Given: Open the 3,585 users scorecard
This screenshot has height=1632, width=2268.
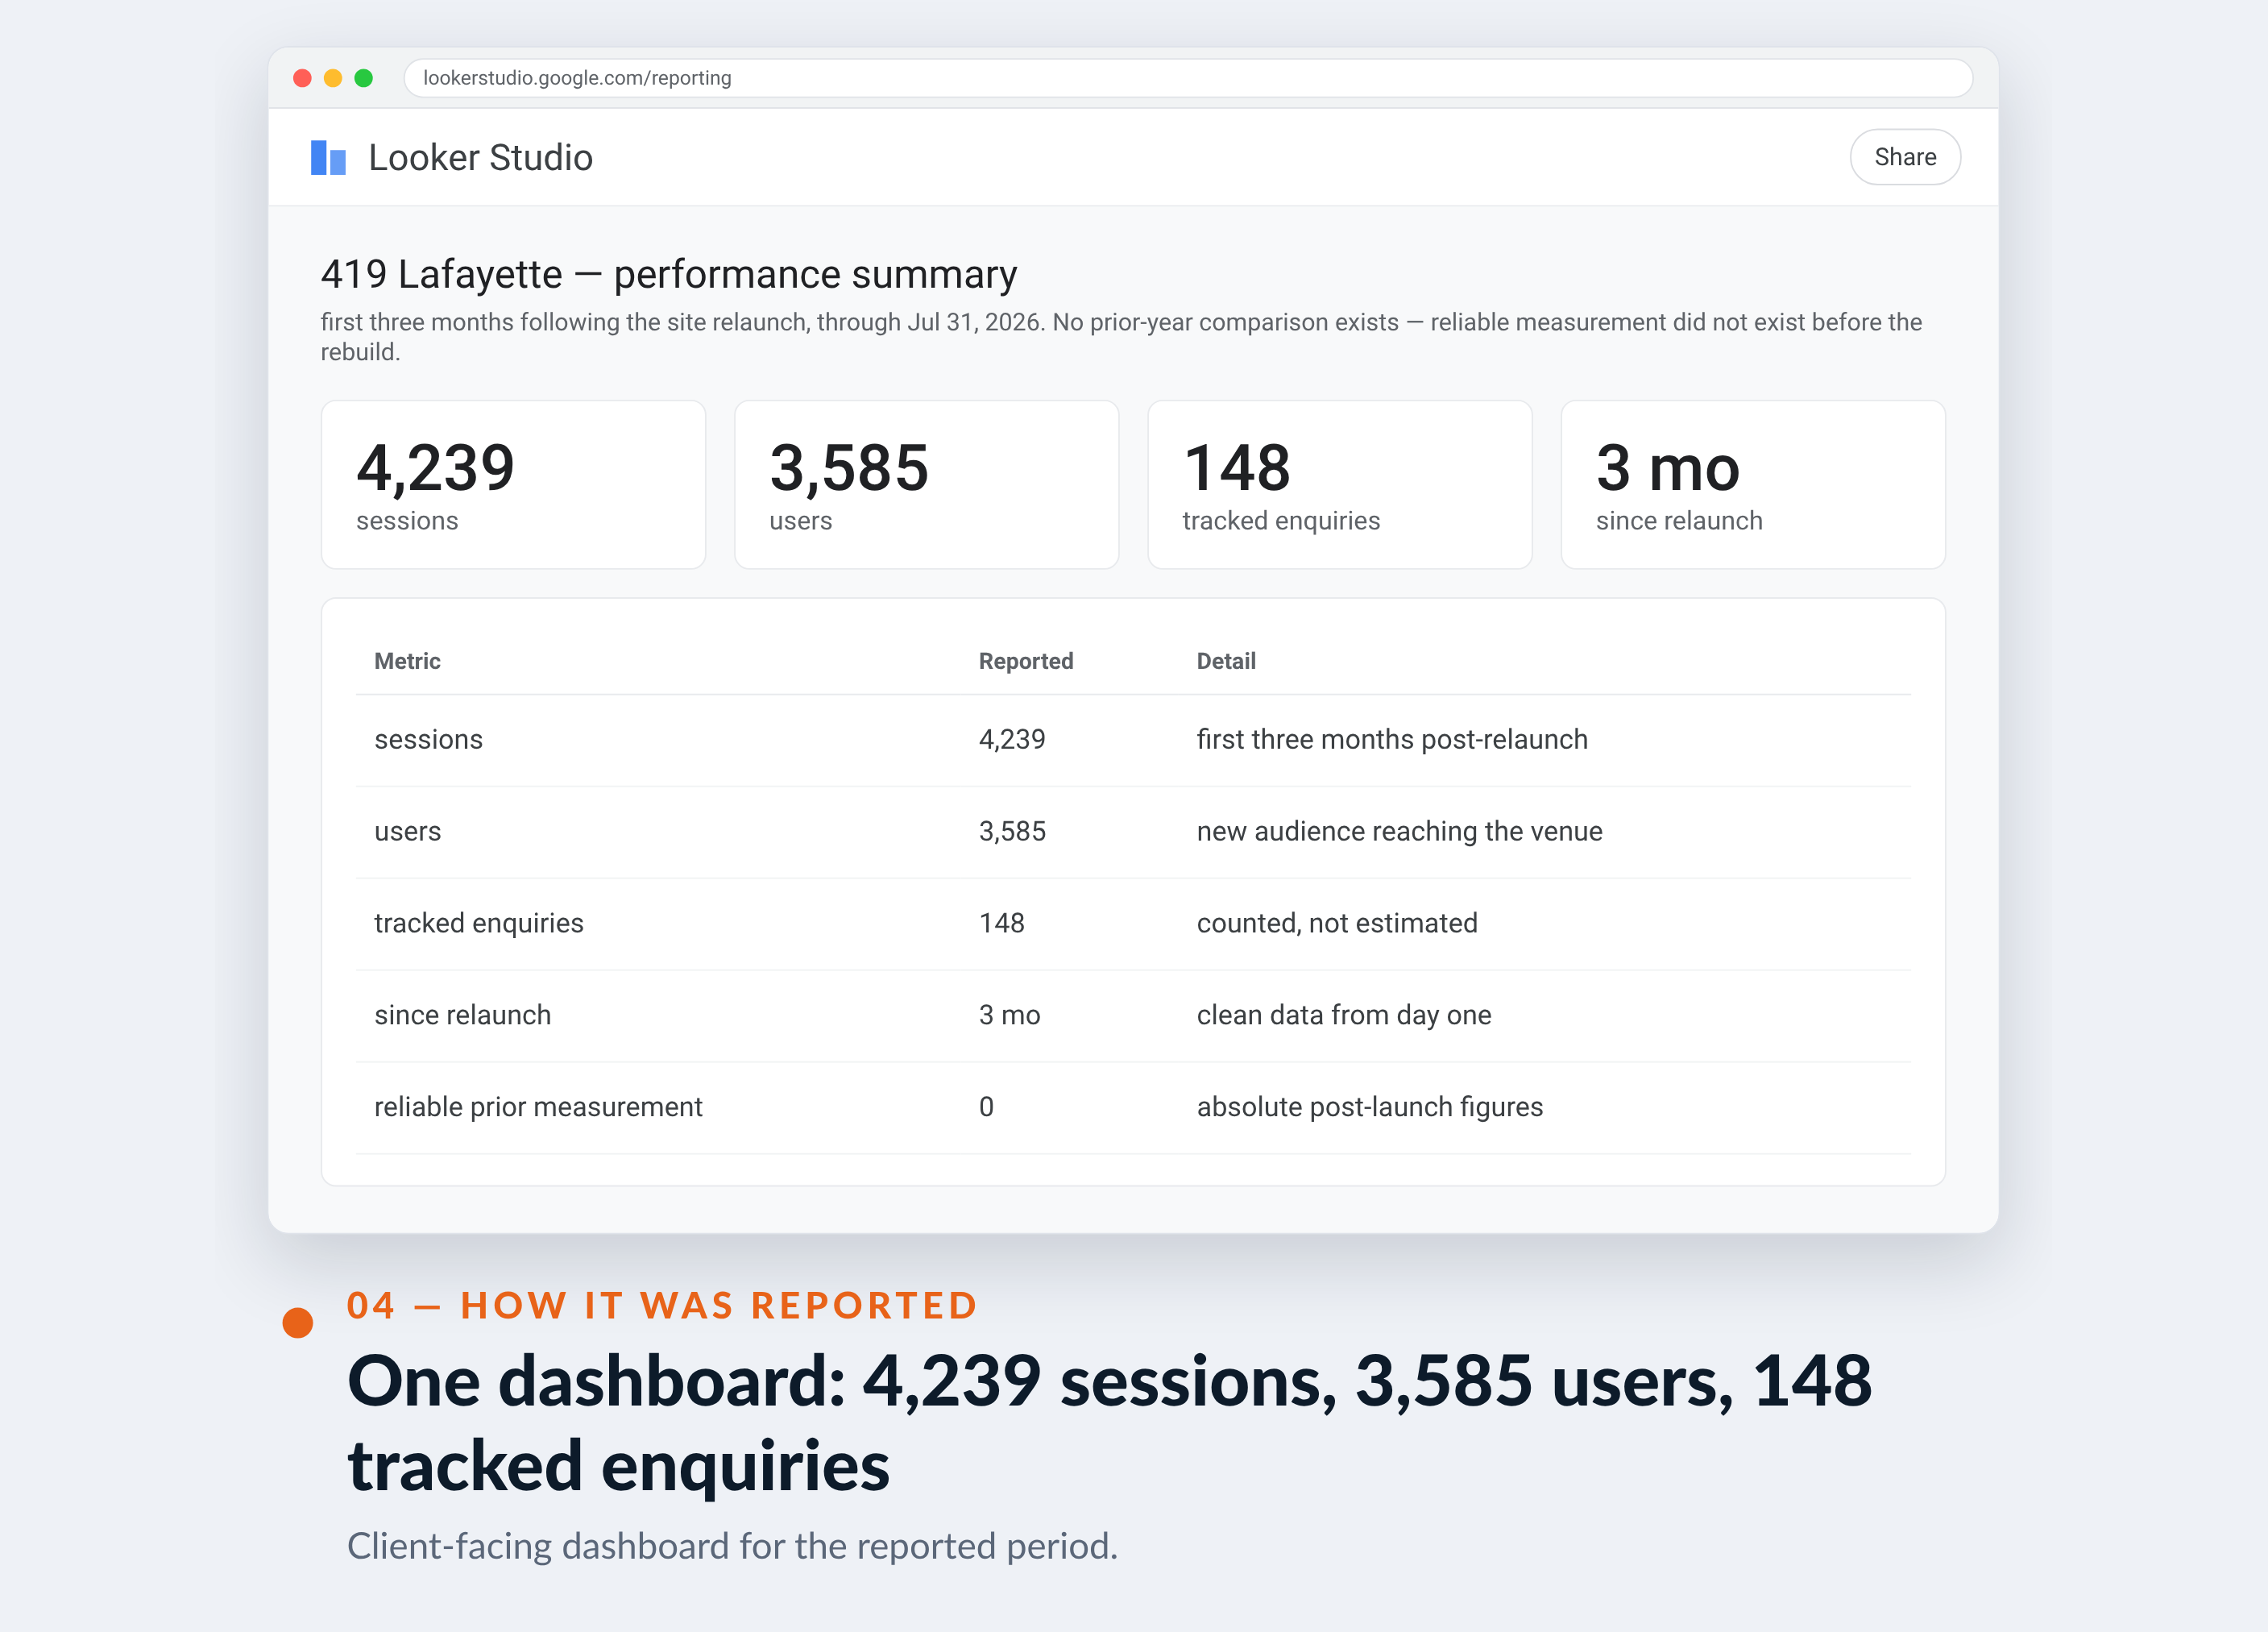Looking at the screenshot, I should pyautogui.click(x=926, y=485).
